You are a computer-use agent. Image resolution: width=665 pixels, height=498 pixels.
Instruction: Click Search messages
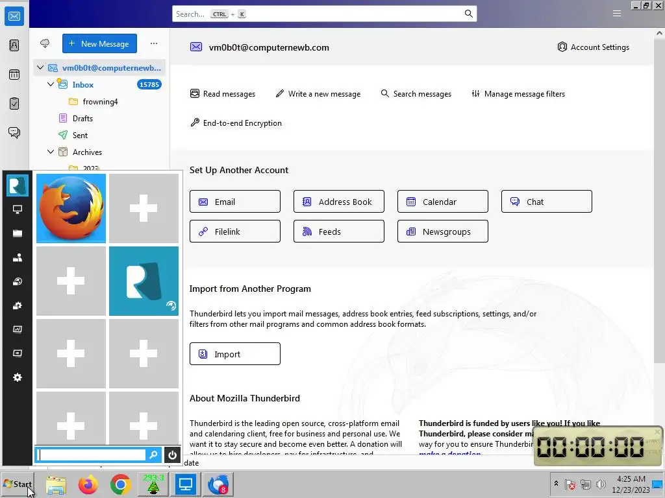tap(416, 93)
